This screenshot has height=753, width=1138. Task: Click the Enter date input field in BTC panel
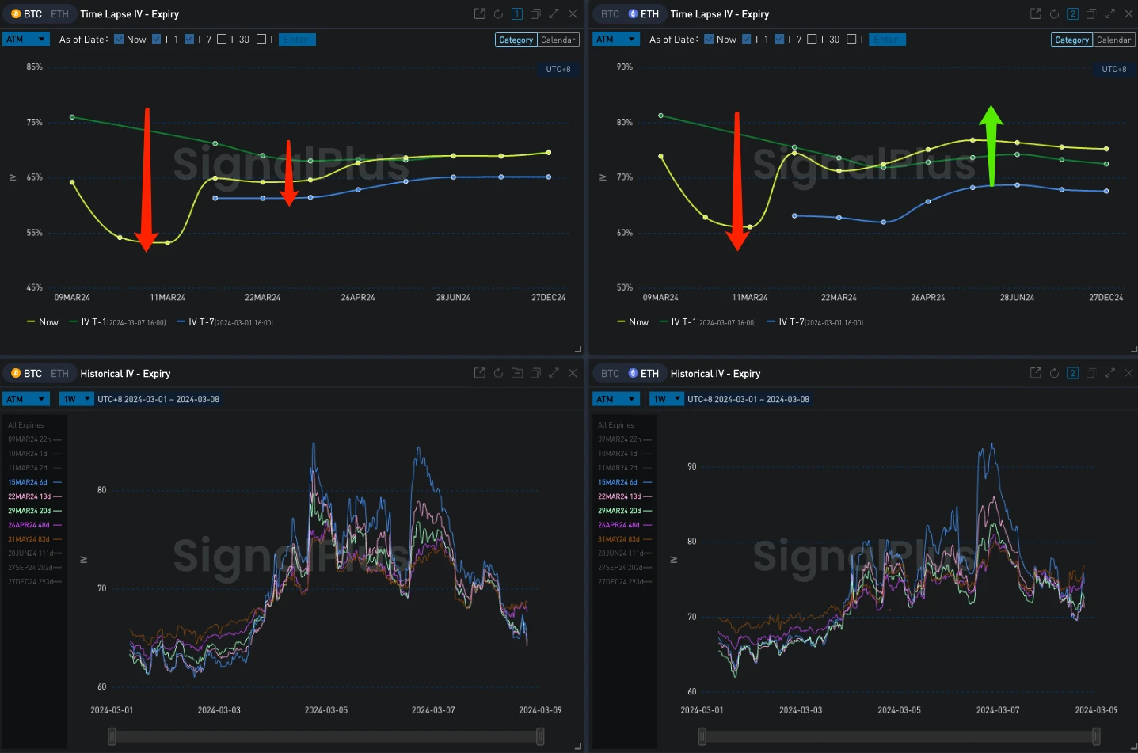click(297, 39)
